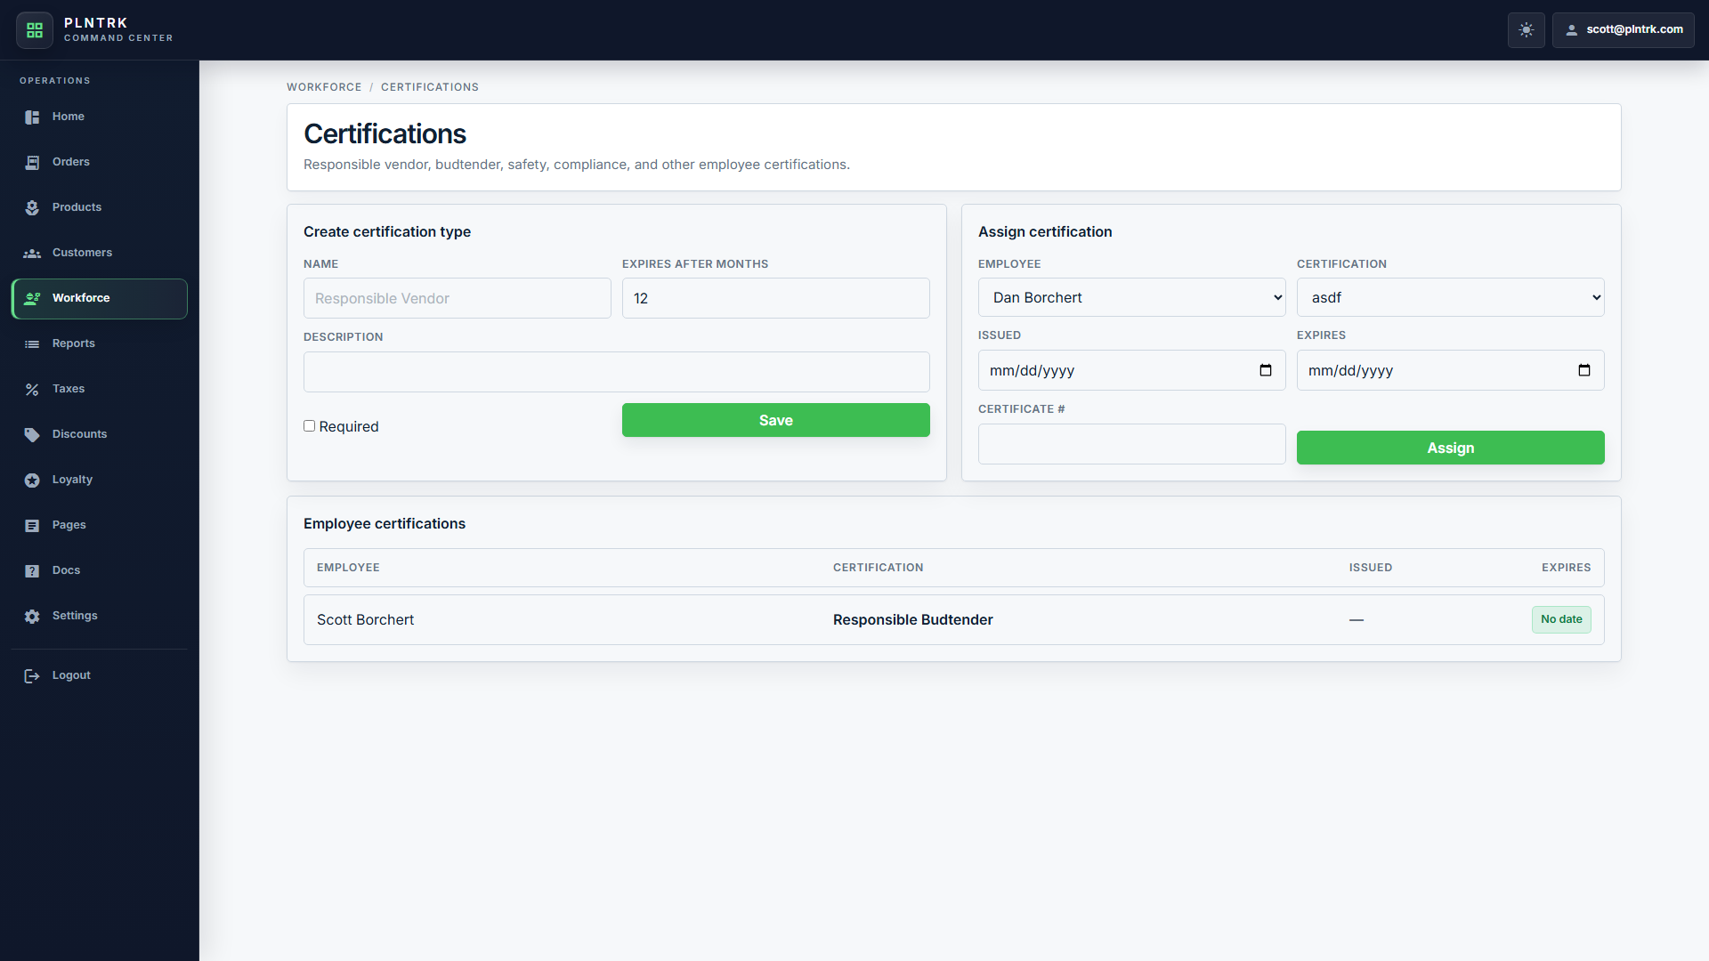Click the CERTIFICATIONS breadcrumb link
This screenshot has width=1709, height=961.
coord(430,87)
